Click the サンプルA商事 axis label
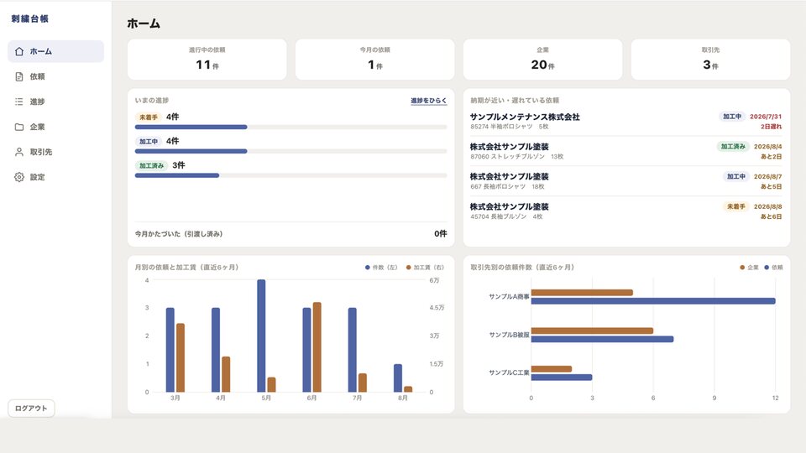 [x=509, y=297]
